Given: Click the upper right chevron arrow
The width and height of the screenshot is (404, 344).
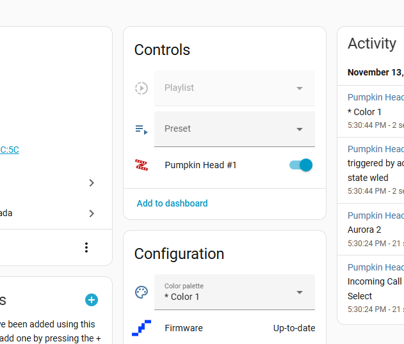Looking at the screenshot, I should tap(92, 183).
